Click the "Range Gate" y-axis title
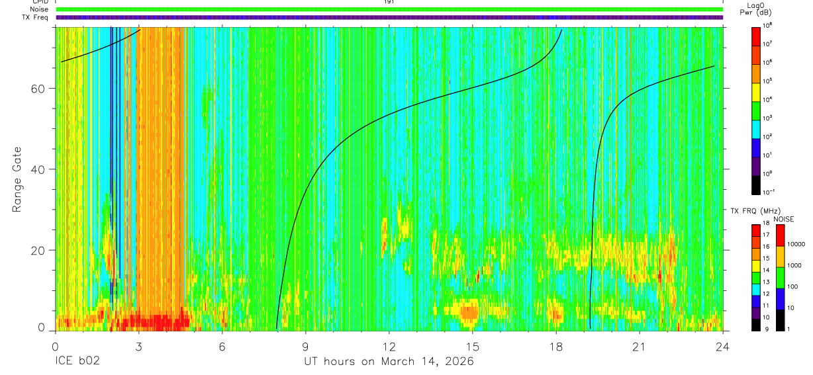The height and width of the screenshot is (375, 813). tap(17, 180)
